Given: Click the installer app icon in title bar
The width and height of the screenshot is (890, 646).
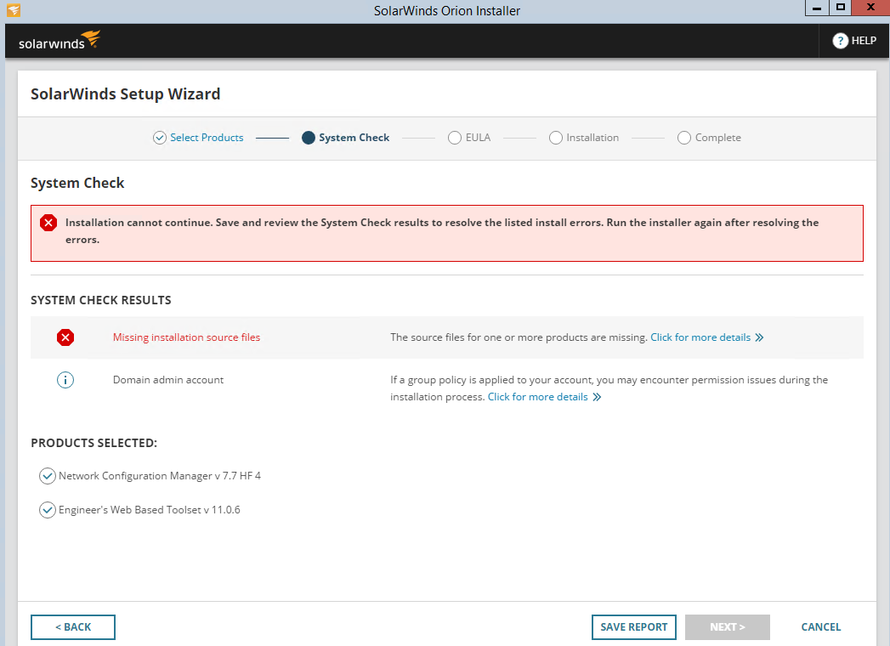Looking at the screenshot, I should 13,10.
